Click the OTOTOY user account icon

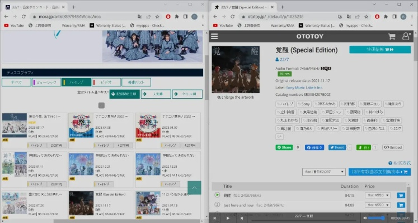tap(407, 36)
